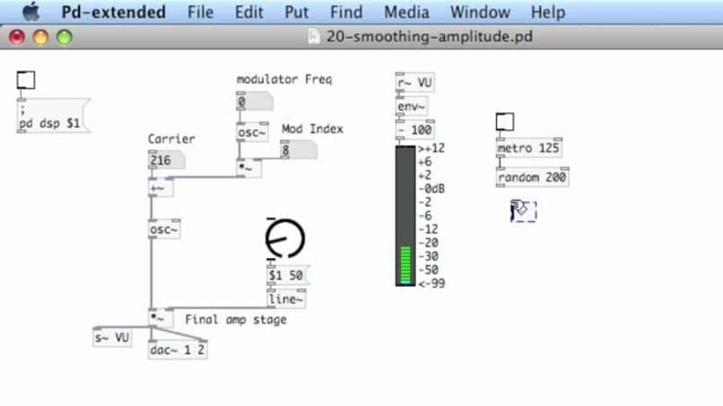
Task: Open the Edit menu
Action: point(248,13)
